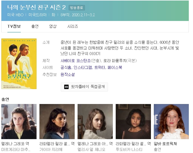
Task: Select the TV정보 tab
Action: [x=14, y=26]
